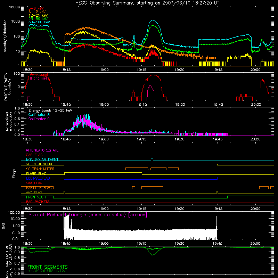Screen dimensions: 278x278
Task: Click 19:00 tick label under modulation panel
Action: click(104, 139)
